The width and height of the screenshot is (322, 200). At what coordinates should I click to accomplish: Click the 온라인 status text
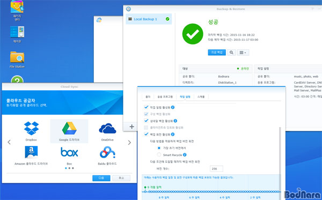tap(245, 69)
